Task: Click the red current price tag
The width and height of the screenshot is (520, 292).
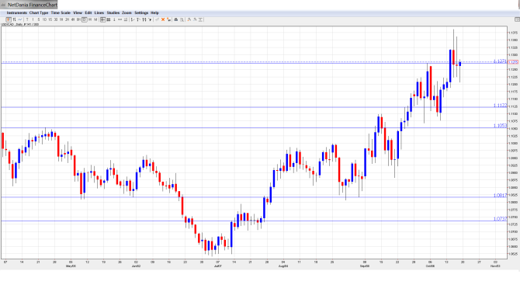Action: coord(513,62)
